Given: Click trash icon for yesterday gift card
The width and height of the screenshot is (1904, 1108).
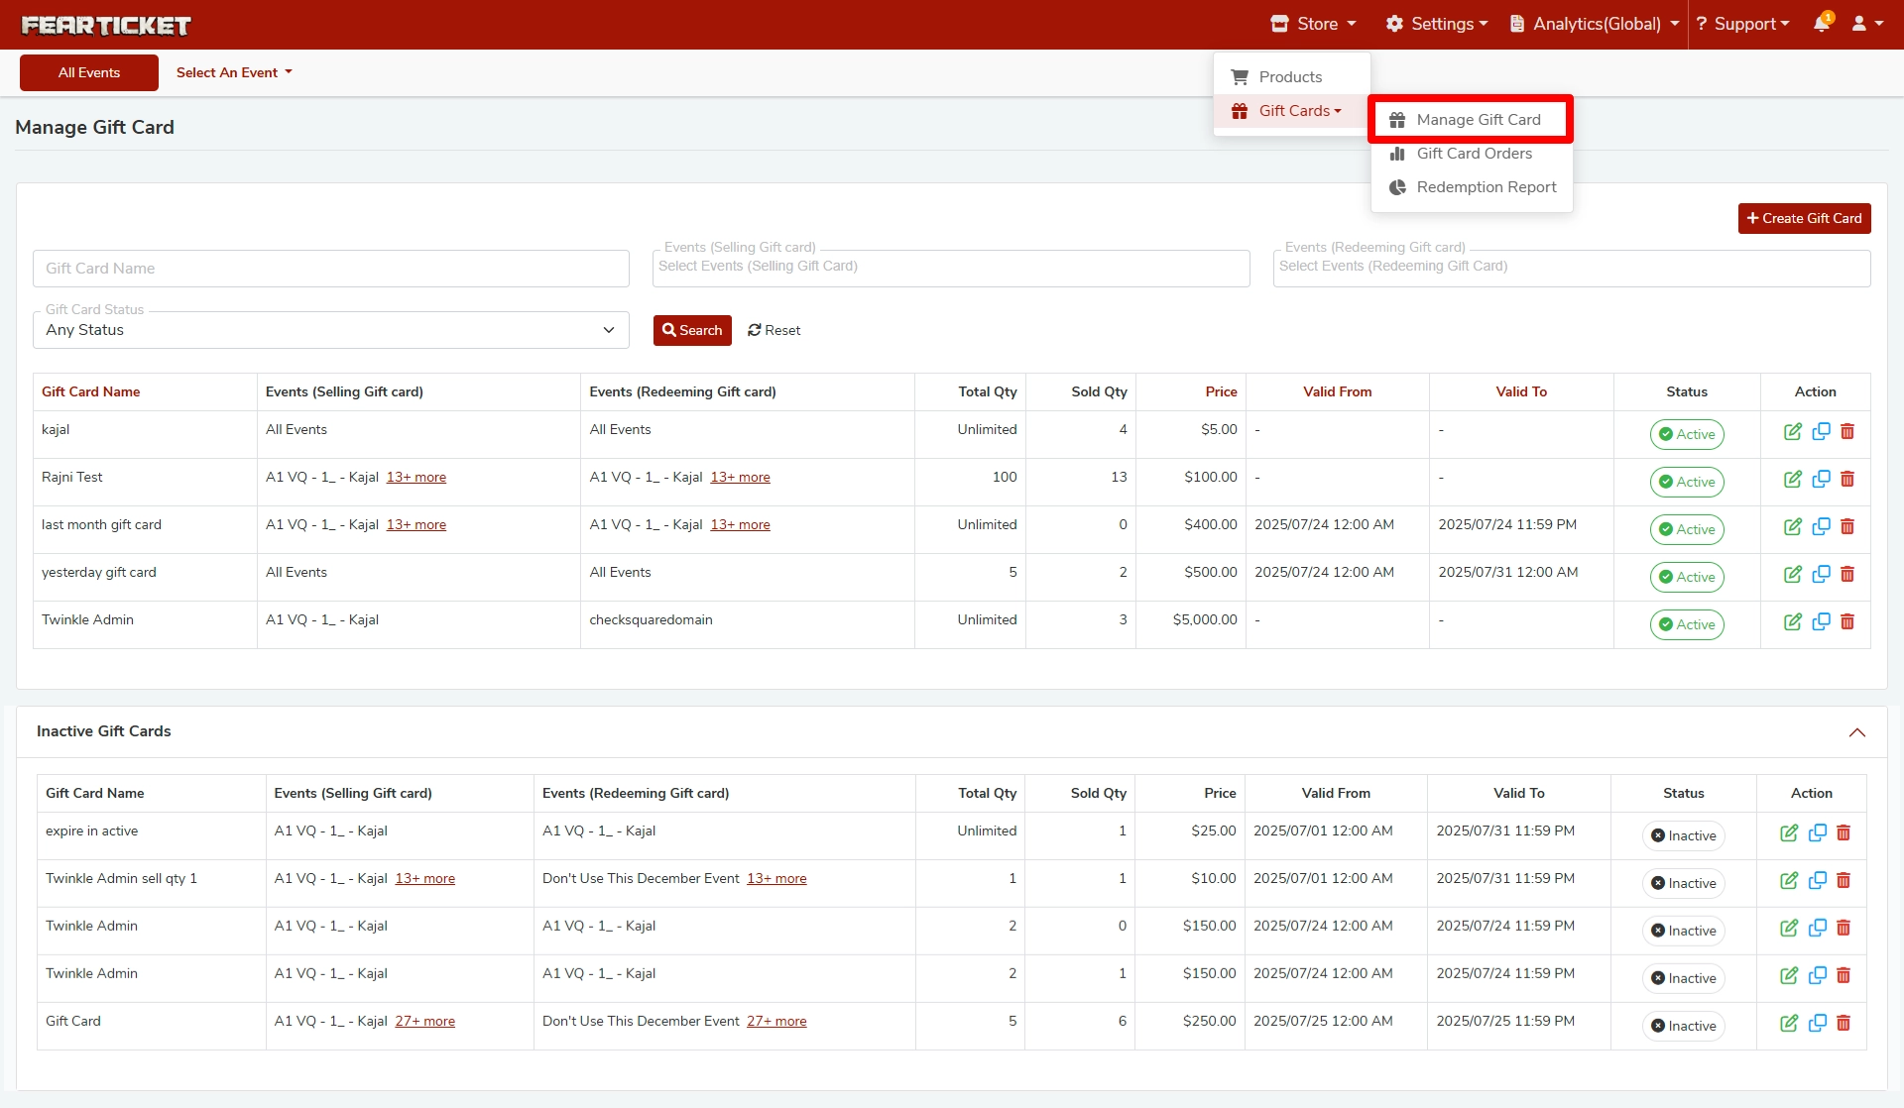Looking at the screenshot, I should coord(1847,575).
